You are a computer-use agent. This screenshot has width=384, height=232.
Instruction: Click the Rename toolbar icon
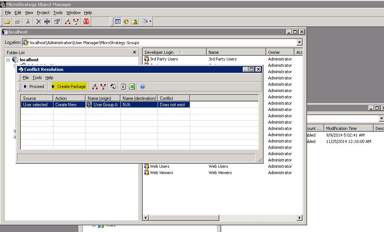click(47, 21)
